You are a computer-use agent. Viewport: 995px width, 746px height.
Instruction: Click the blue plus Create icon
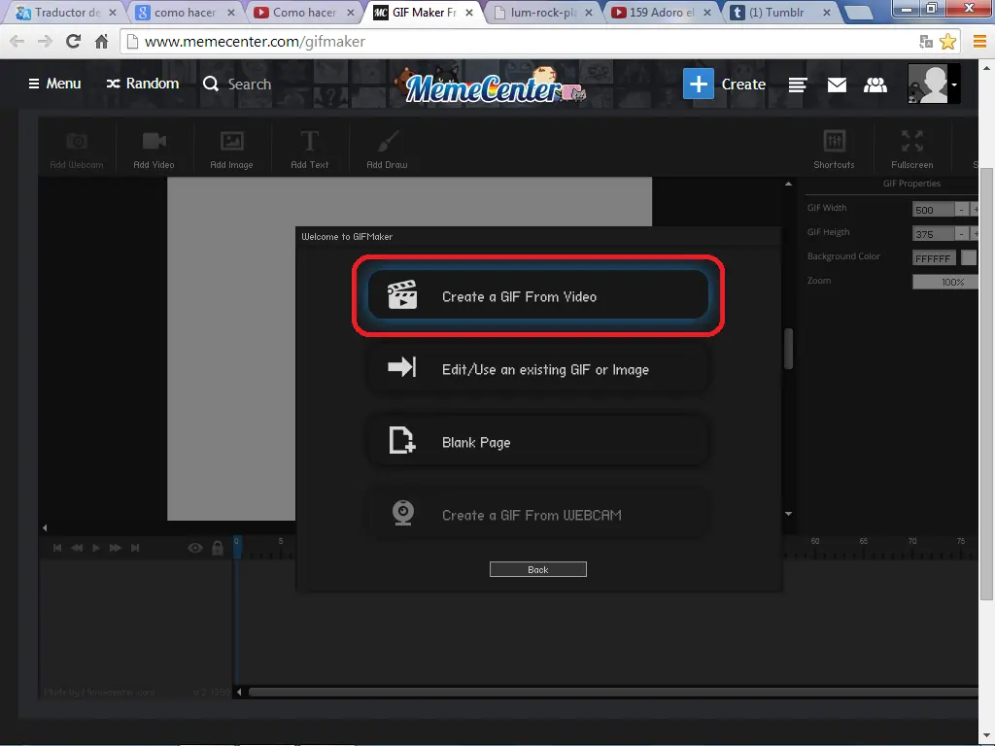pyautogui.click(x=698, y=84)
